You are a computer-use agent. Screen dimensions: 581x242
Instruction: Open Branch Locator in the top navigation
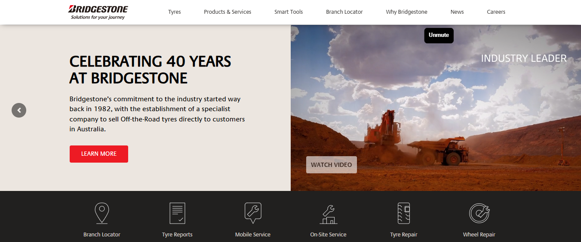tap(344, 12)
